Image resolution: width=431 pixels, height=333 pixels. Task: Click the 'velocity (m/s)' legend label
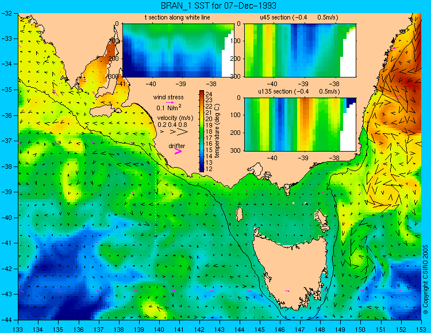pos(175,118)
